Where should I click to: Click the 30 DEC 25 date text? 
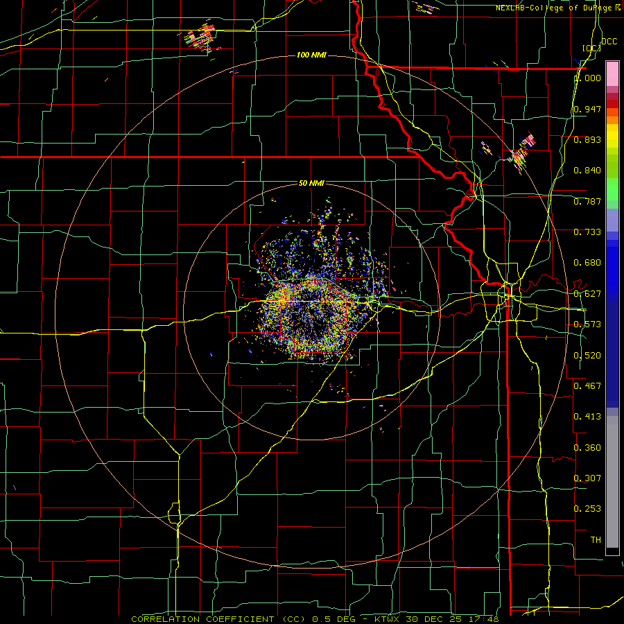point(433,619)
